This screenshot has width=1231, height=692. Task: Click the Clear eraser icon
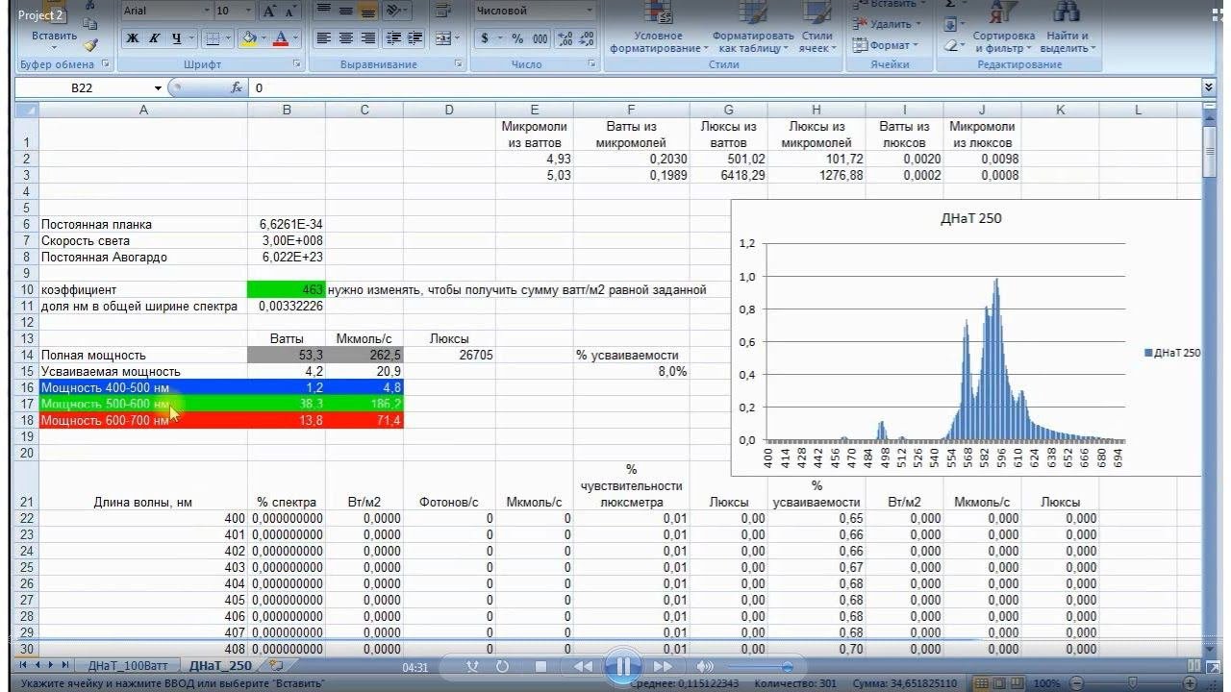pos(951,45)
